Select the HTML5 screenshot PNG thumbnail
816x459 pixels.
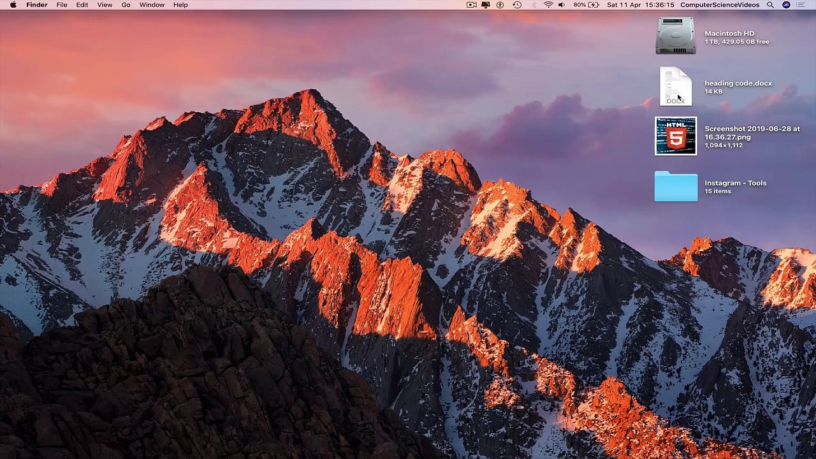pyautogui.click(x=676, y=136)
